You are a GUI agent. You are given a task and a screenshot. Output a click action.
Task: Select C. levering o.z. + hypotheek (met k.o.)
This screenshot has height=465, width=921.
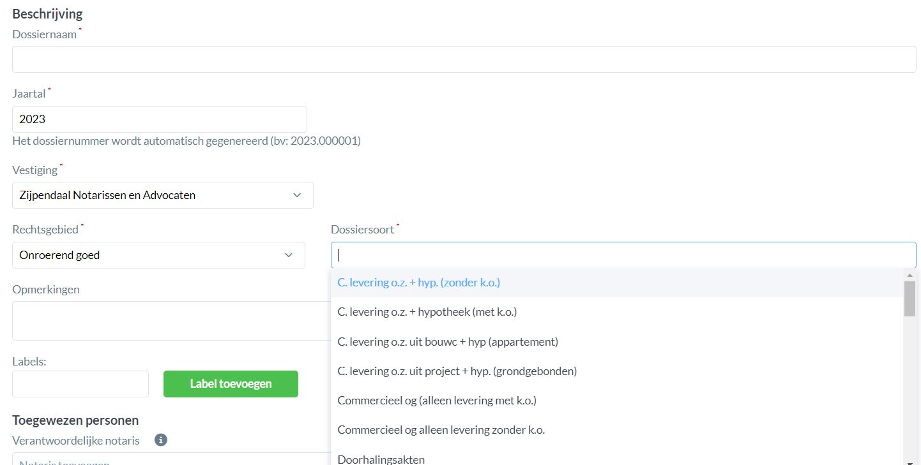pyautogui.click(x=427, y=312)
